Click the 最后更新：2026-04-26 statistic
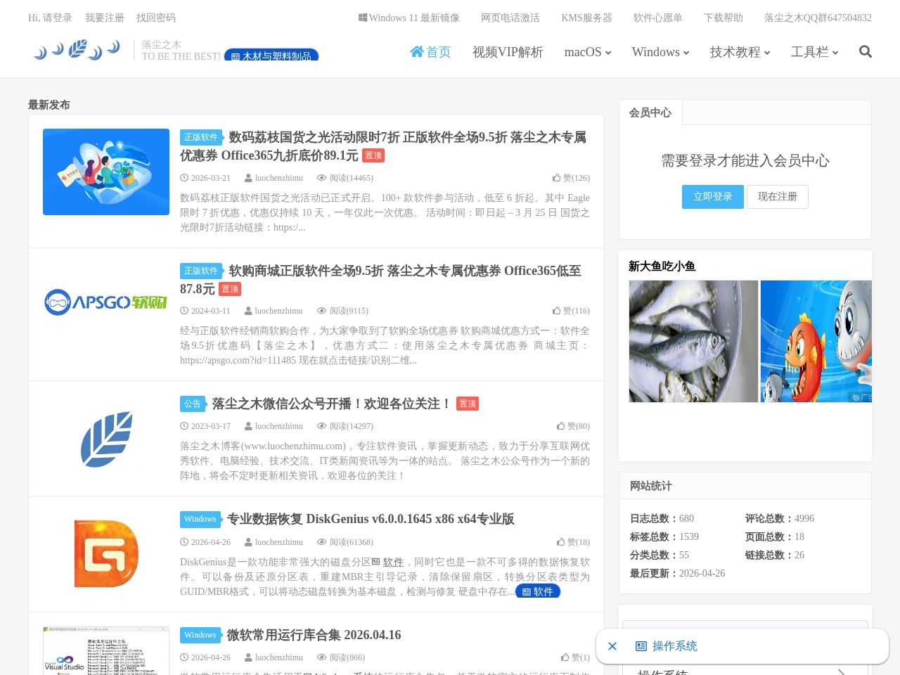Viewport: 900px width, 675px height. point(677,573)
